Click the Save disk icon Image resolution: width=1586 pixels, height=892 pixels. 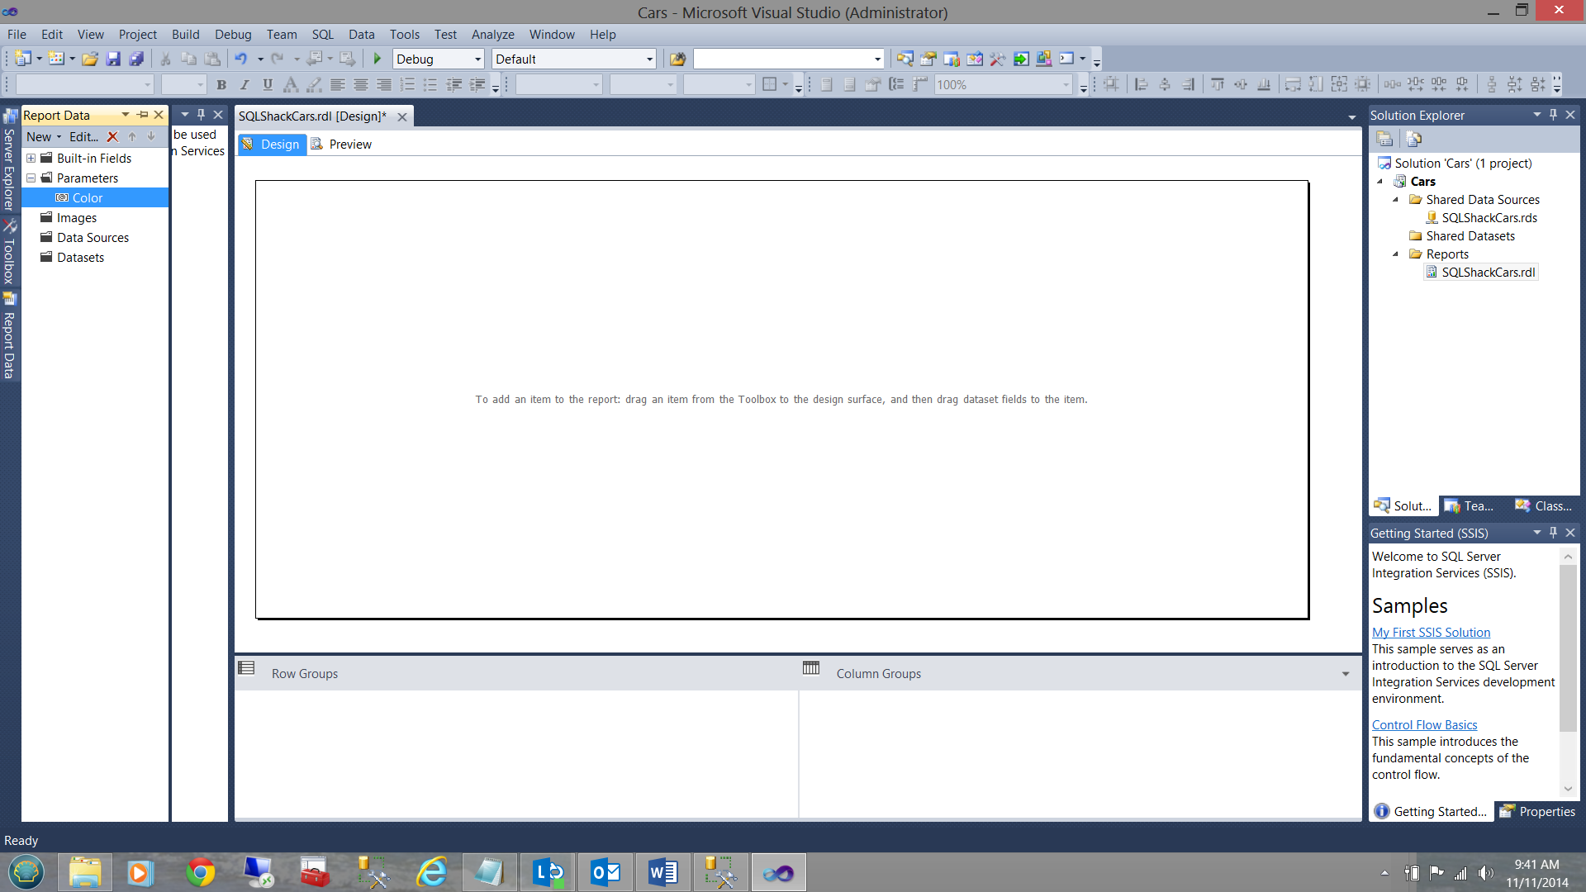point(114,59)
